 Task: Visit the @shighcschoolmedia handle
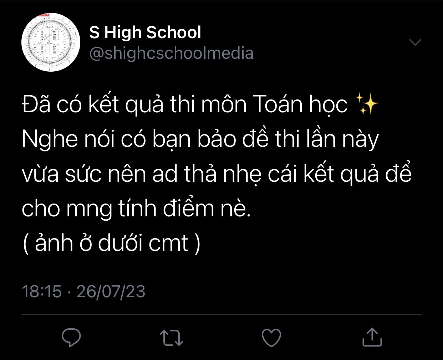pyautogui.click(x=171, y=53)
